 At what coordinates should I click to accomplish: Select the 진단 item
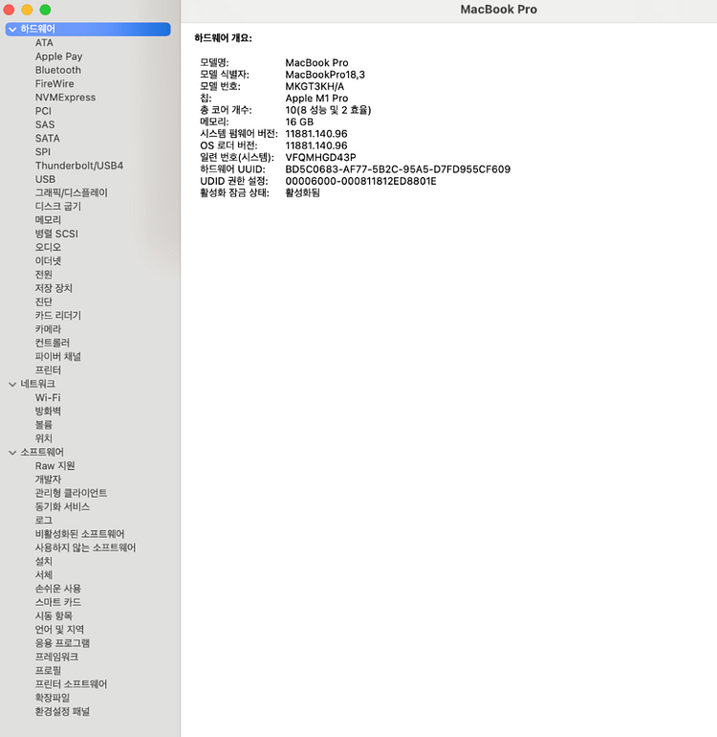(44, 301)
